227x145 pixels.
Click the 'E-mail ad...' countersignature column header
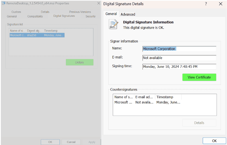point(144,97)
